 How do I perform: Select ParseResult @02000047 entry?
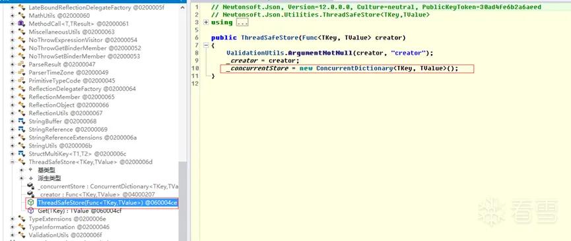(62, 65)
